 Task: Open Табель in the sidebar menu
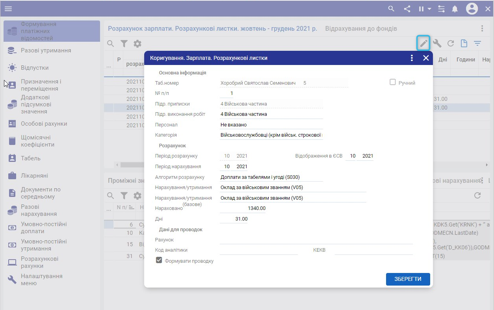click(30, 158)
